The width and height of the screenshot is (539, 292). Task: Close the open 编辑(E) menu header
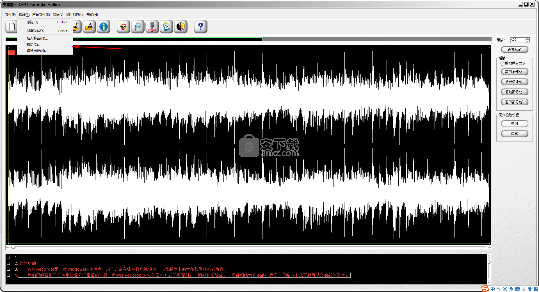24,15
